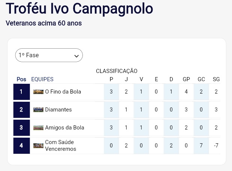This screenshot has height=171, width=232.
Task: Click the Com Saúde Venceremos team photo
Action: (x=38, y=146)
